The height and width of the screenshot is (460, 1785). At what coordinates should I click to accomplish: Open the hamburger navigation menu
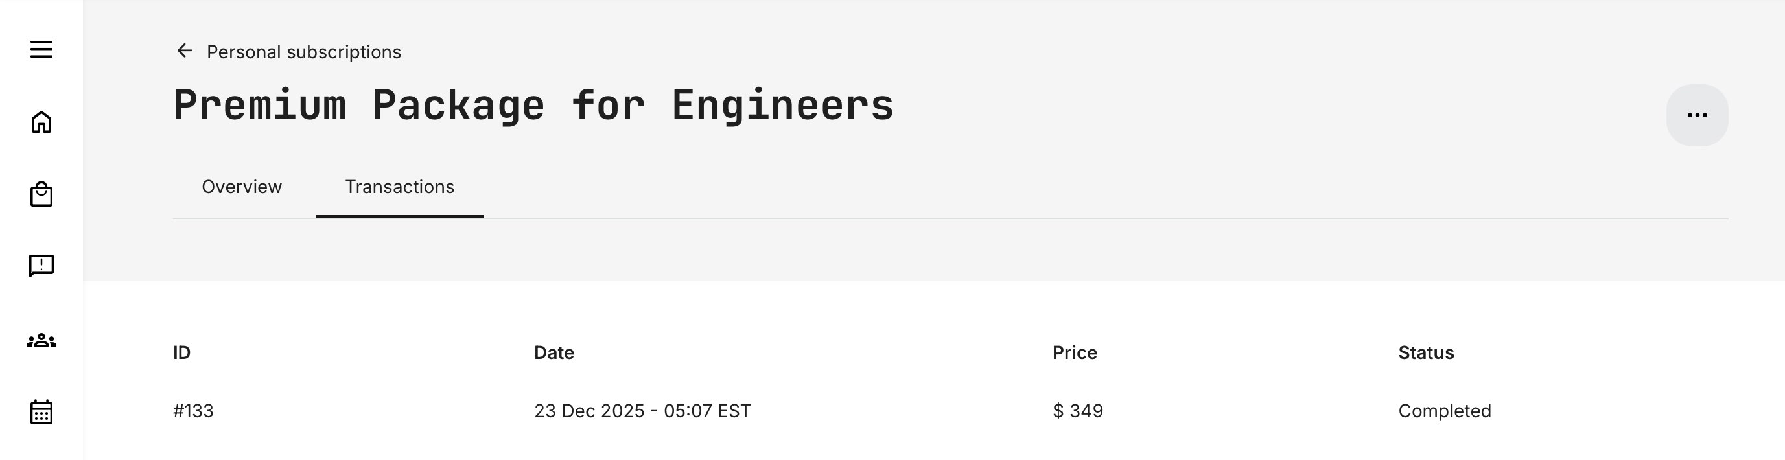pos(41,49)
